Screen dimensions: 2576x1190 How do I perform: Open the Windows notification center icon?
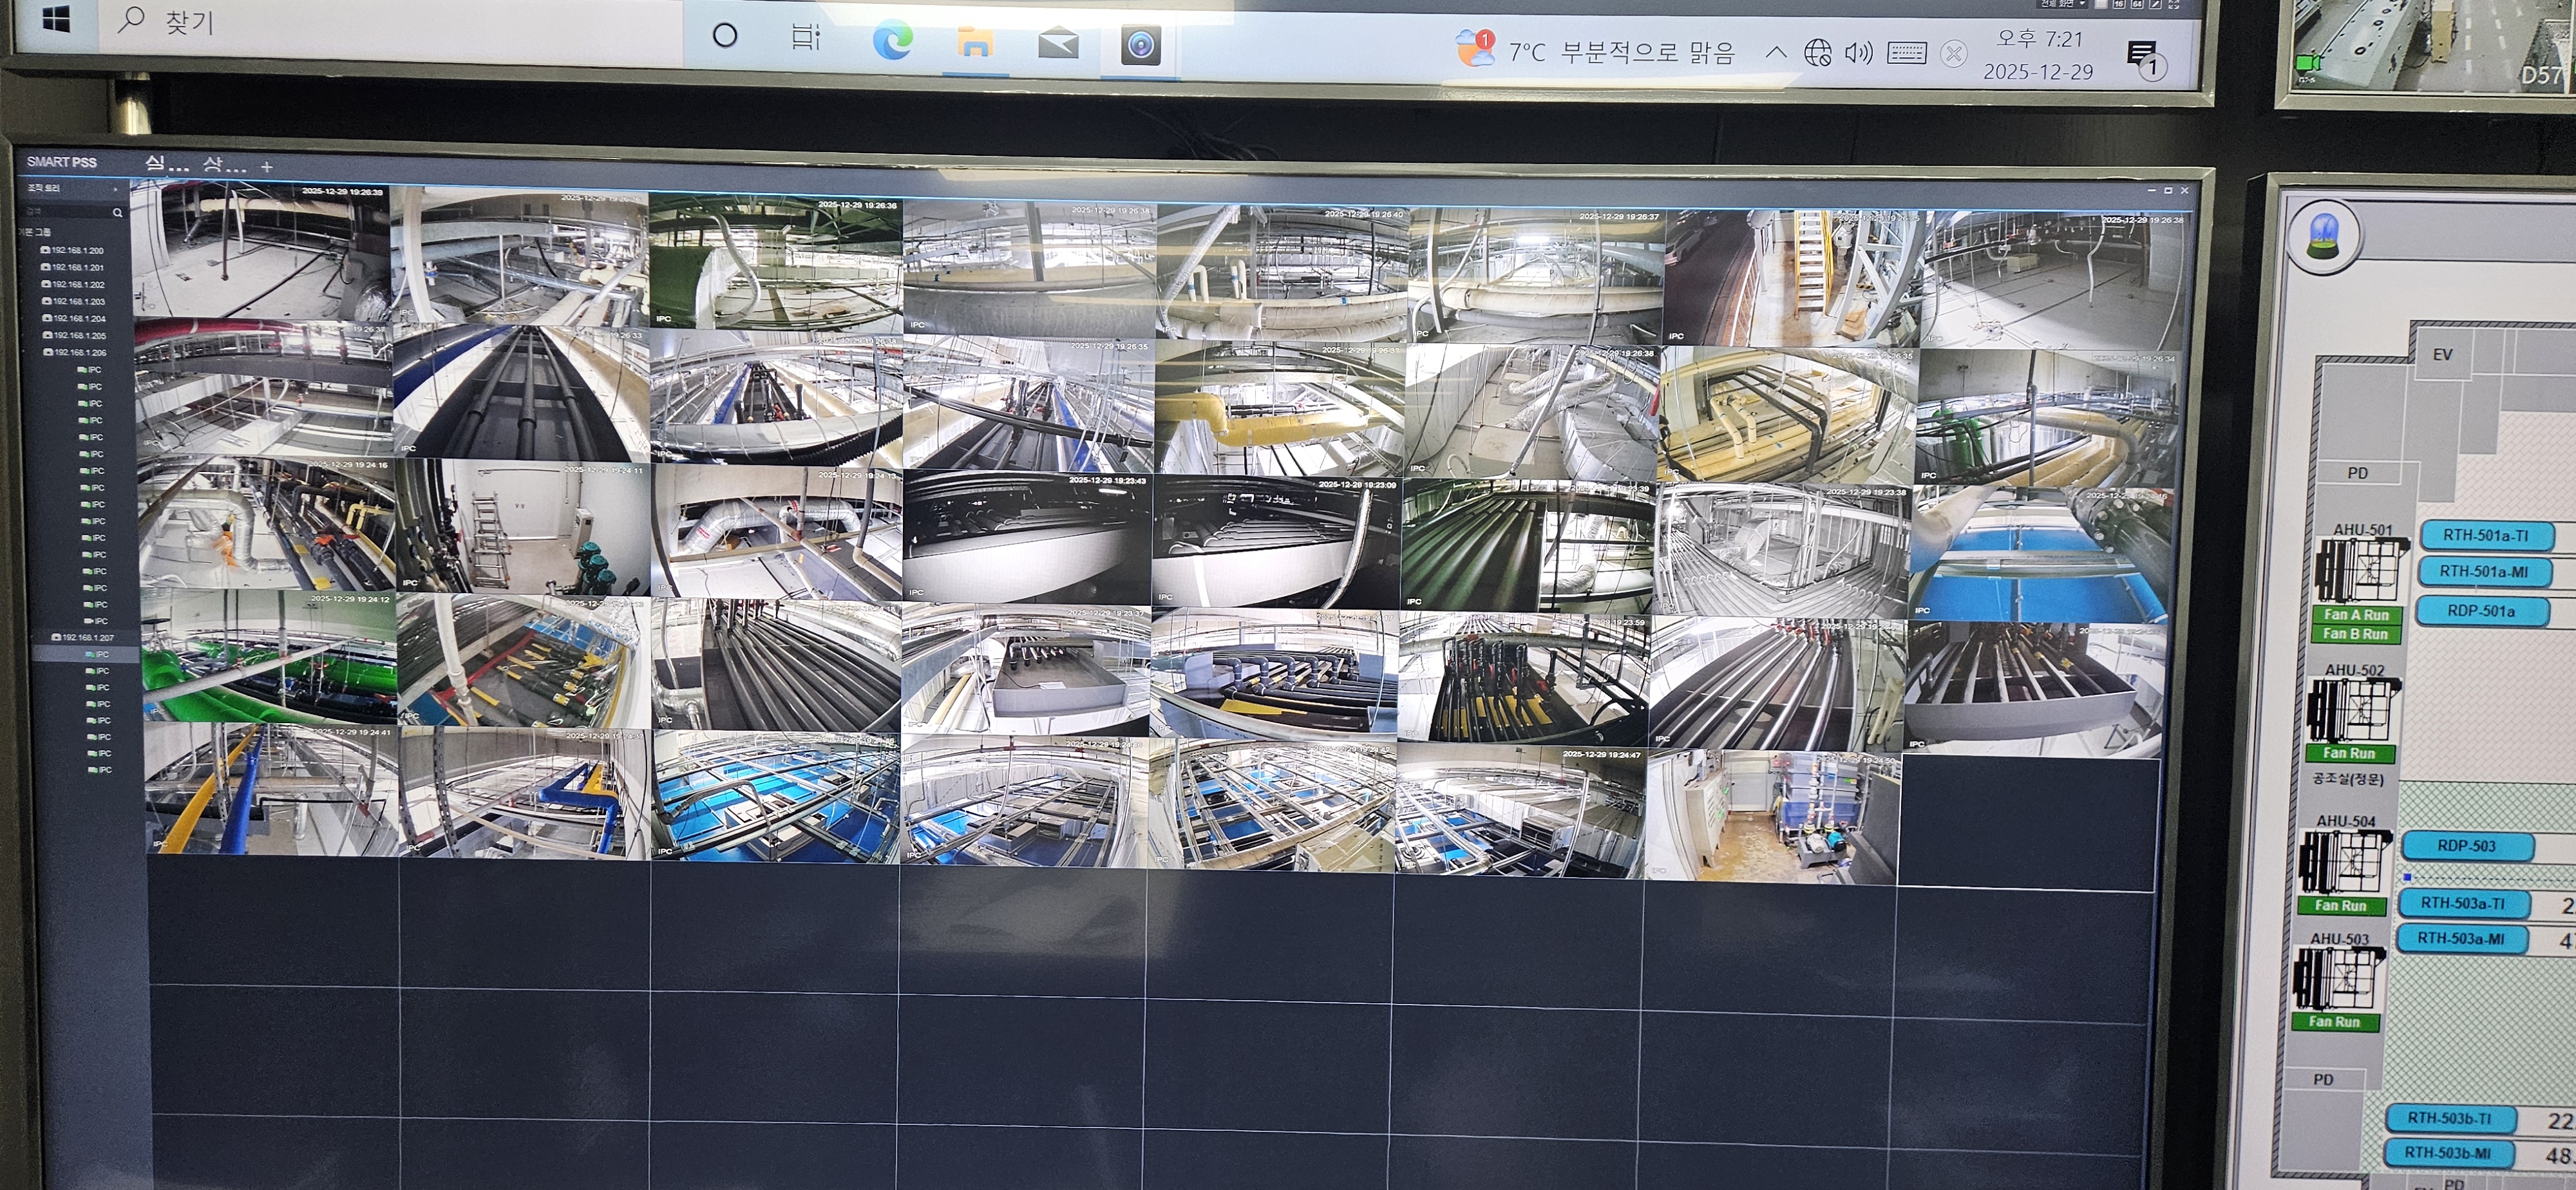[x=2144, y=58]
